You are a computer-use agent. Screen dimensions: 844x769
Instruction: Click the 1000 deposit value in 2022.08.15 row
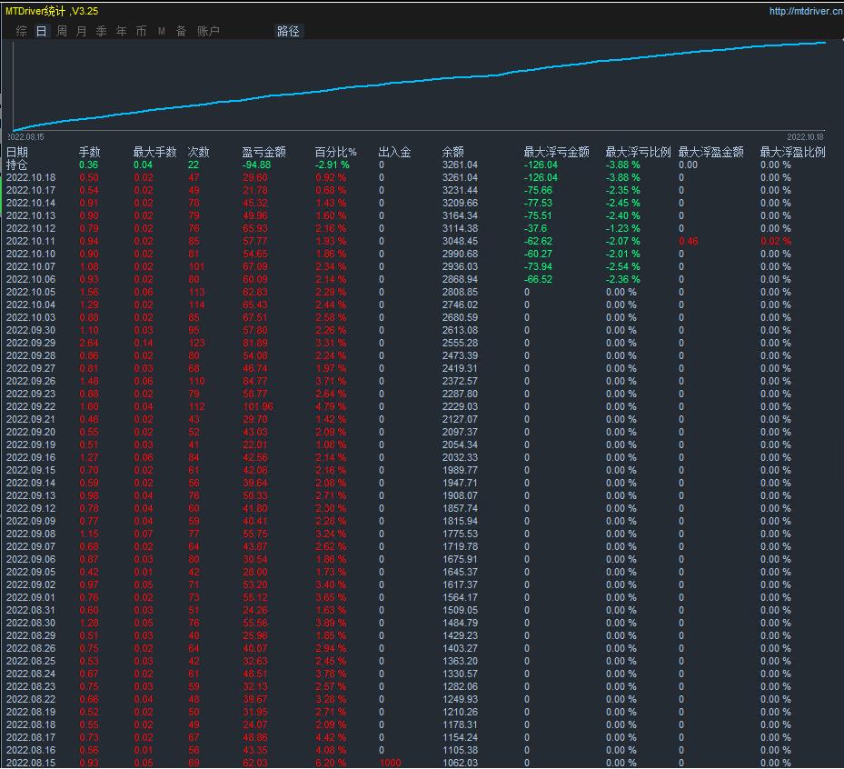coord(391,763)
